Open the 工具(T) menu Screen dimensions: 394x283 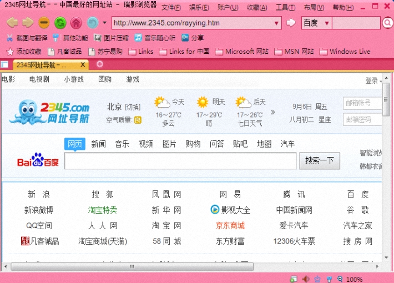click(286, 8)
